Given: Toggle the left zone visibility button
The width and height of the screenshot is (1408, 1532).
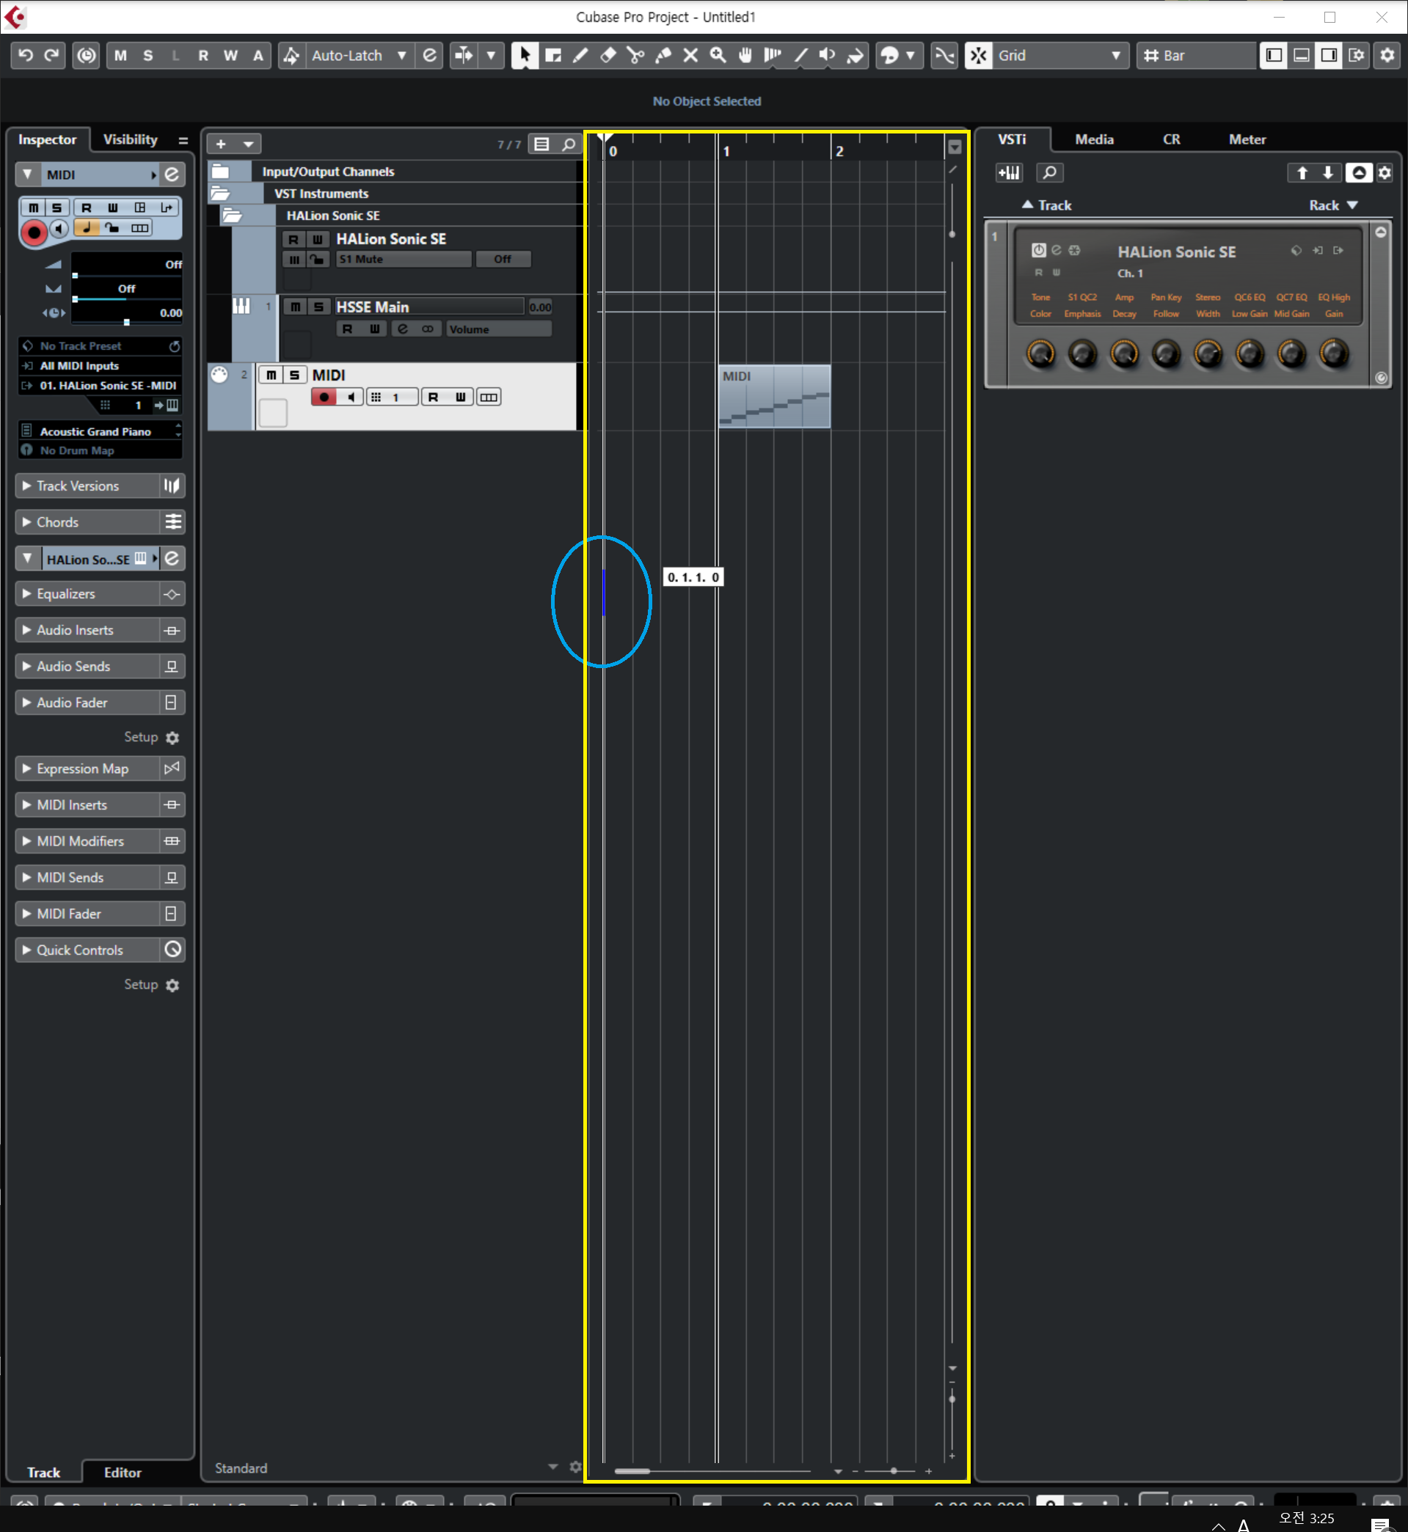Looking at the screenshot, I should coord(1273,56).
